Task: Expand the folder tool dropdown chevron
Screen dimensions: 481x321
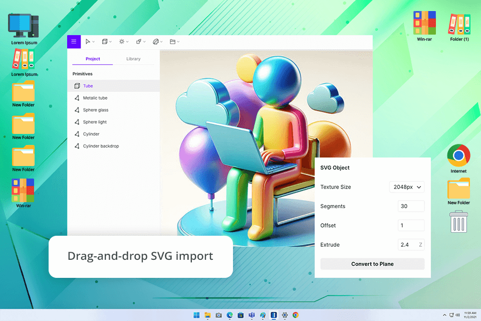Action: click(x=178, y=42)
